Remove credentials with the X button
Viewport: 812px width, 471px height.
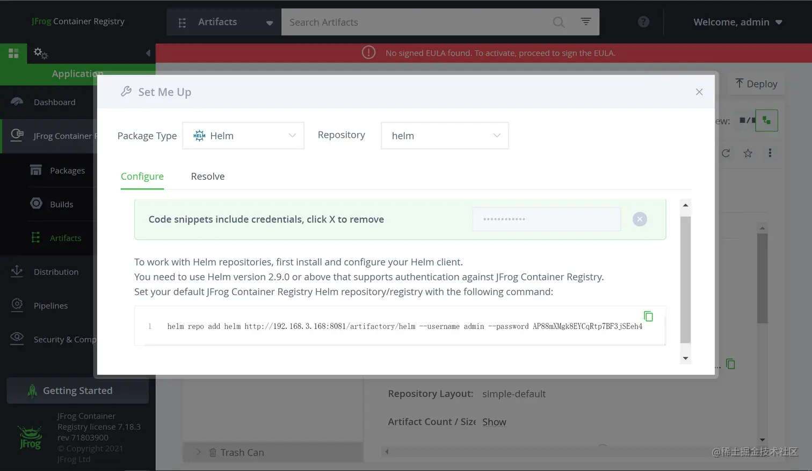(x=640, y=219)
